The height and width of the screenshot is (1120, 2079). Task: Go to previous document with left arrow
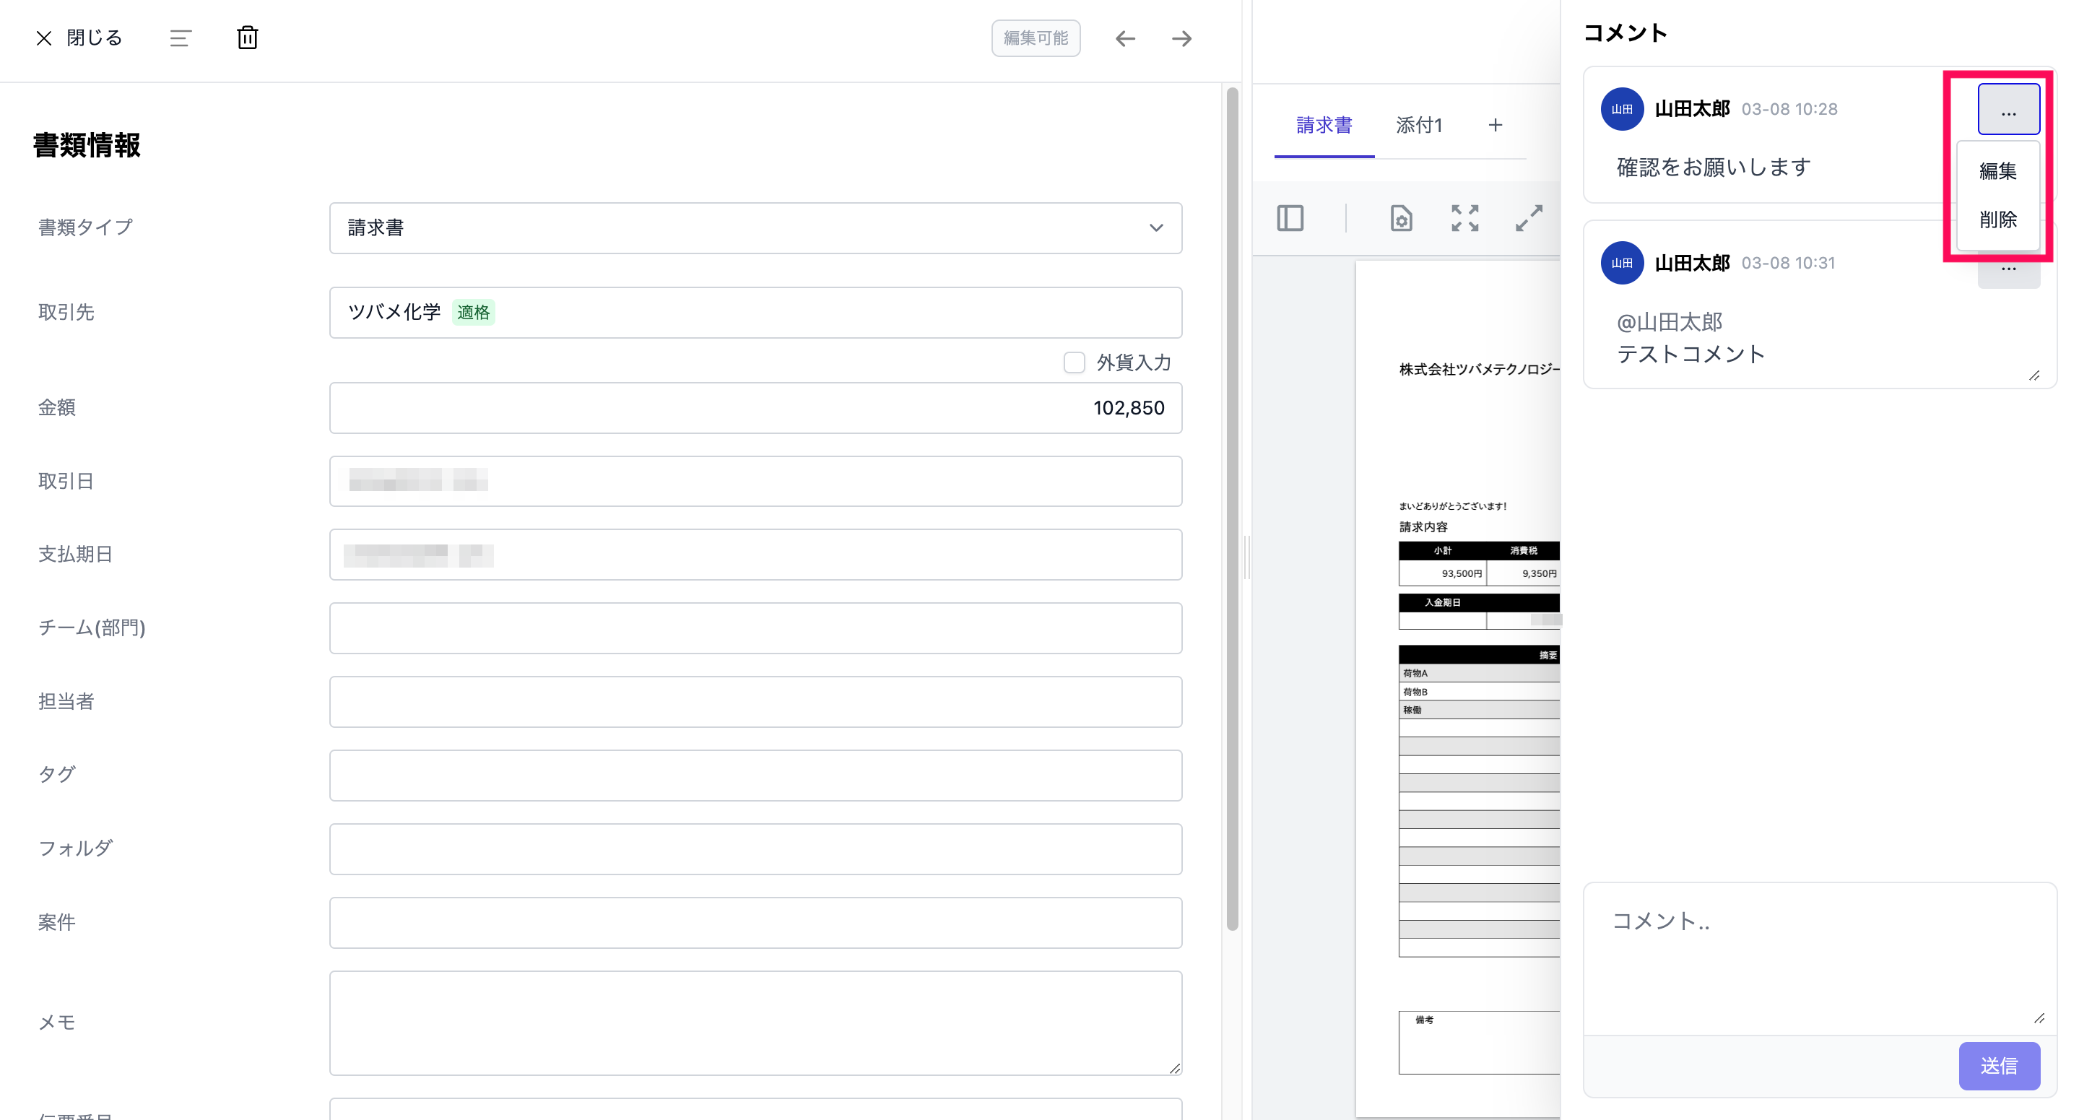(1125, 39)
